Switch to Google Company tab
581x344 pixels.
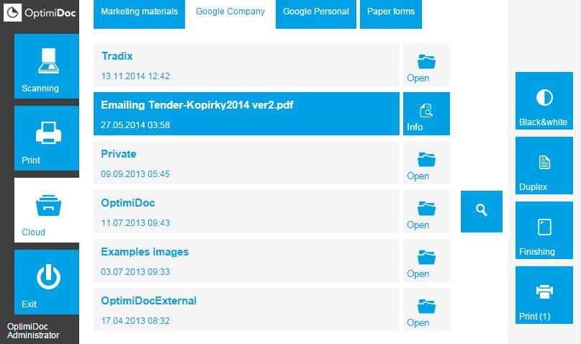tap(230, 14)
